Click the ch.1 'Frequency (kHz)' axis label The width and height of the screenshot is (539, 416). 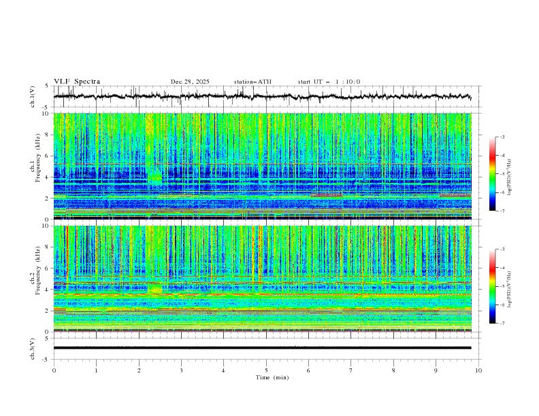38,158
